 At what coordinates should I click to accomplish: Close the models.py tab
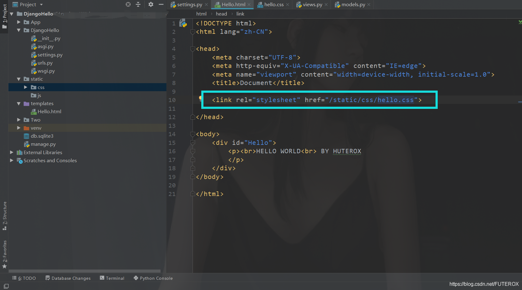(369, 5)
